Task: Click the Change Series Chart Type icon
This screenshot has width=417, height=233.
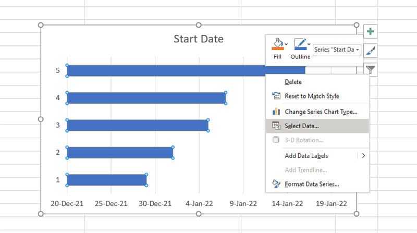Action: [276, 112]
